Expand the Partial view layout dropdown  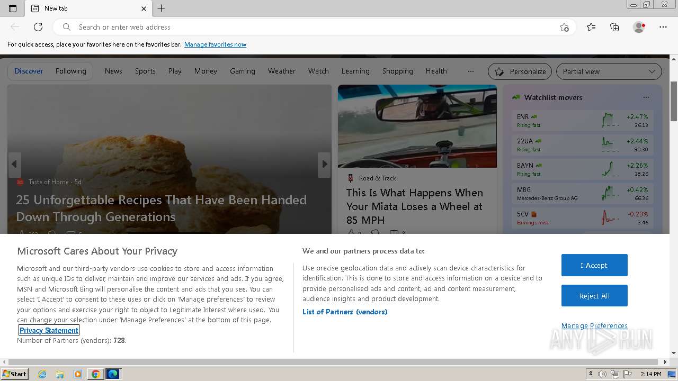point(609,71)
